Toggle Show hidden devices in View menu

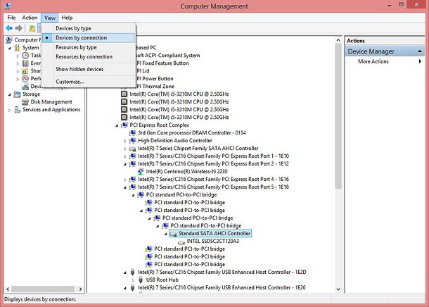pyautogui.click(x=79, y=69)
